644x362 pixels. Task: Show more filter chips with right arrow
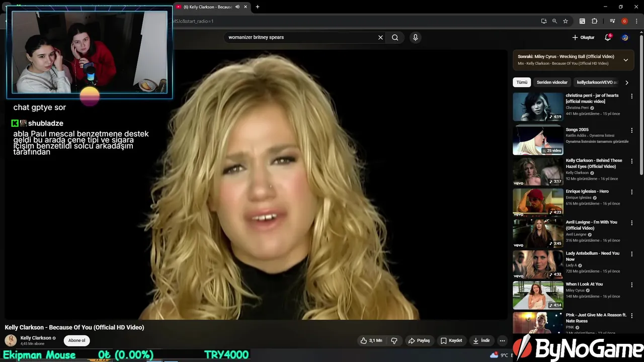click(627, 82)
